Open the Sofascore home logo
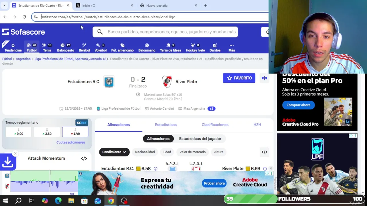This screenshot has width=367, height=206. (x=24, y=32)
